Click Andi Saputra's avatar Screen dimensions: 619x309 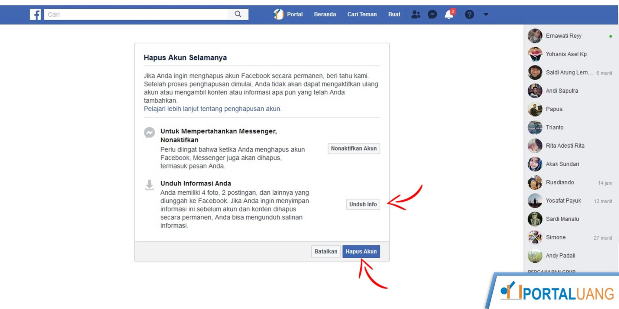pos(535,91)
